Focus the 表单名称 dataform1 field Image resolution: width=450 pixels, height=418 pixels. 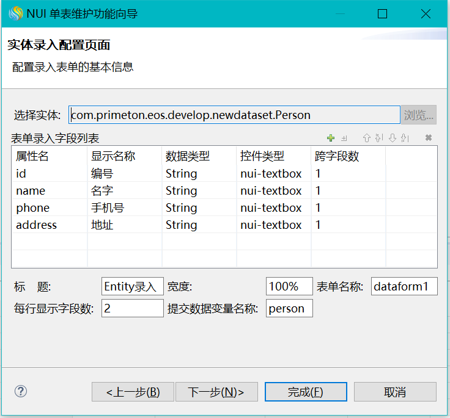coord(404,286)
